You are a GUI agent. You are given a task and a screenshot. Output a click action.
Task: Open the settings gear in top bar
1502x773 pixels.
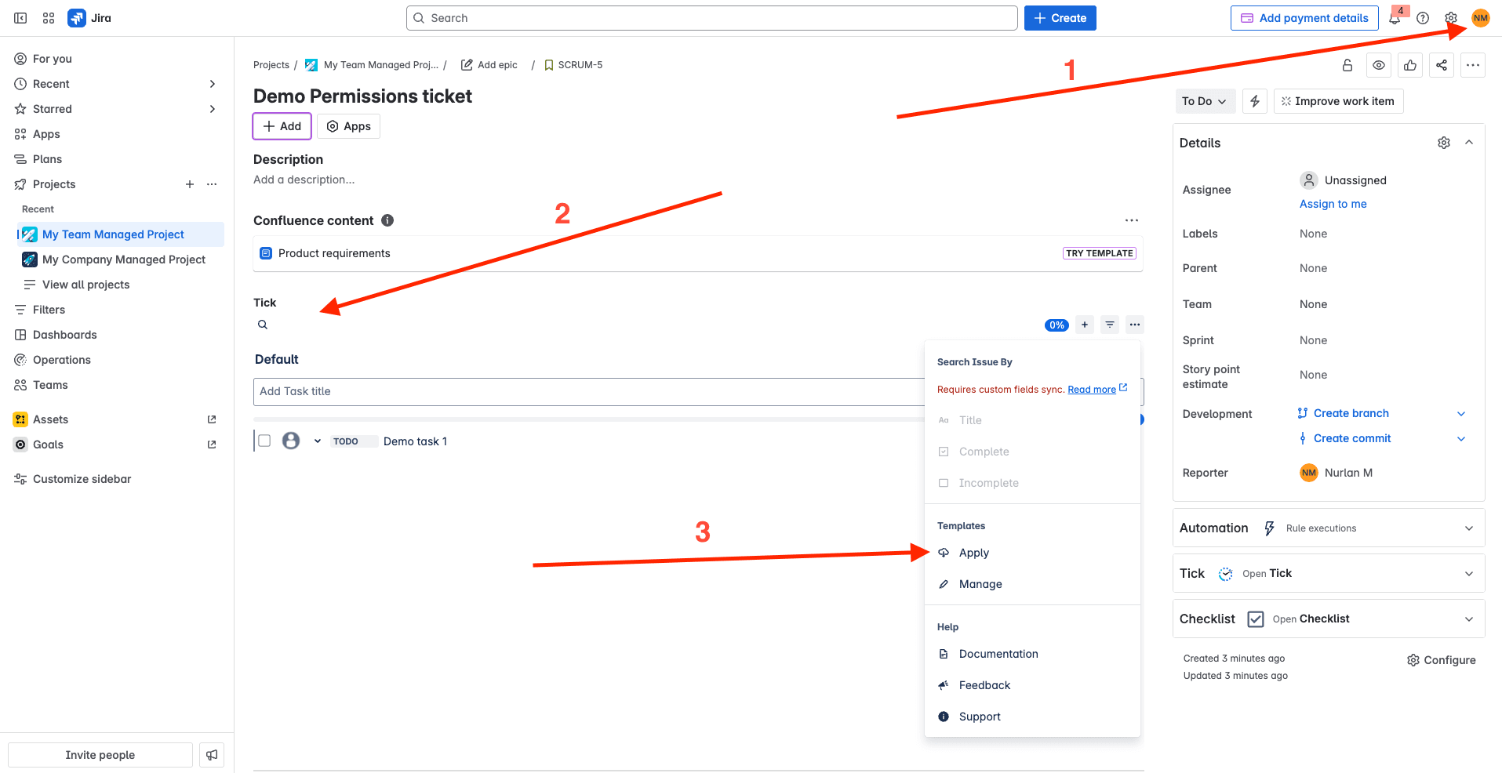(x=1451, y=18)
